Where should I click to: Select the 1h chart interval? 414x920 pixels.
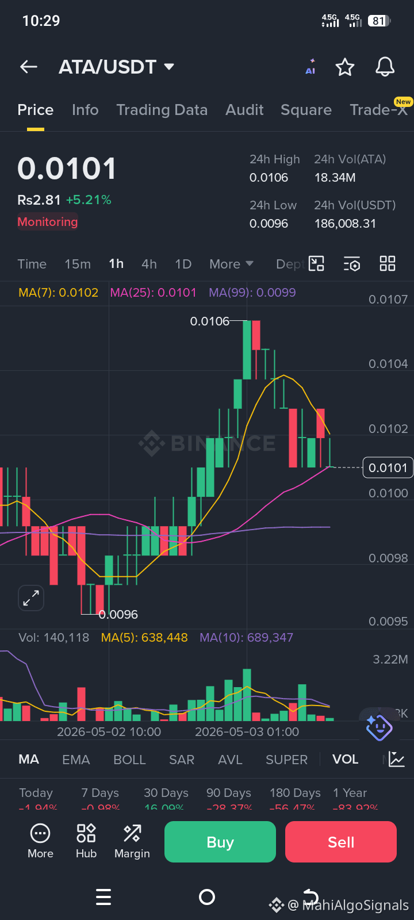(116, 264)
